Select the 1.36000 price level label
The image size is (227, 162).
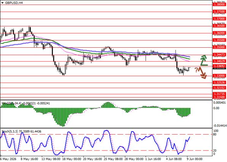click(x=219, y=33)
